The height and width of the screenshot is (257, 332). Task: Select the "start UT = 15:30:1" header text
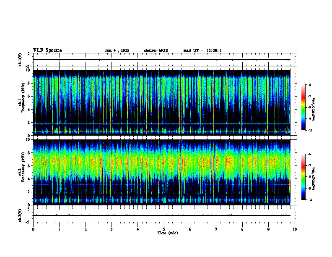click(202, 50)
